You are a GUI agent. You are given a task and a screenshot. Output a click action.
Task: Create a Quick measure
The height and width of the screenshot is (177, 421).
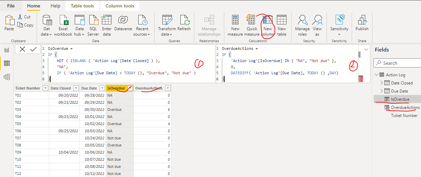(252, 25)
